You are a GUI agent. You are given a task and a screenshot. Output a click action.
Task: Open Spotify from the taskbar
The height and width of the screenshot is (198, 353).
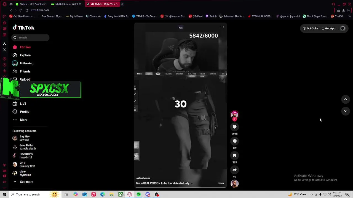[x=139, y=194]
